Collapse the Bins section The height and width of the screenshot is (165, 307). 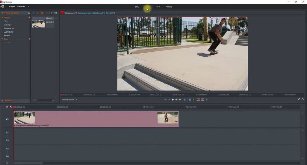pos(2,39)
